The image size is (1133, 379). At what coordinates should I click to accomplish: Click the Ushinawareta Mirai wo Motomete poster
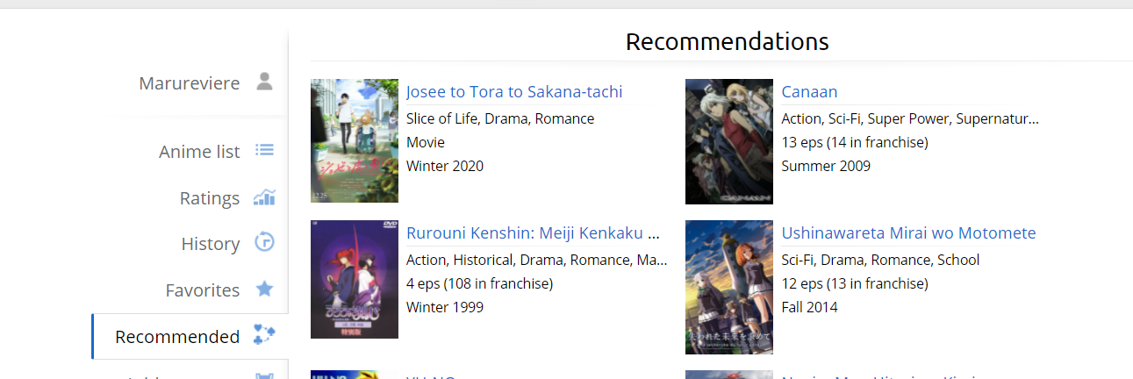[x=728, y=287]
